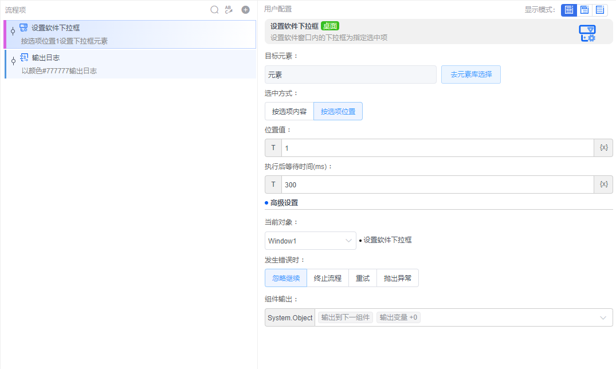Click the 输出日志 step icon
616x369 pixels.
[x=23, y=57]
